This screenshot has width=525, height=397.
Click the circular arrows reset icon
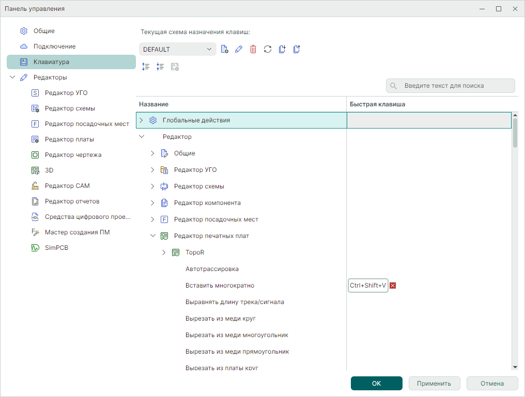coord(268,50)
